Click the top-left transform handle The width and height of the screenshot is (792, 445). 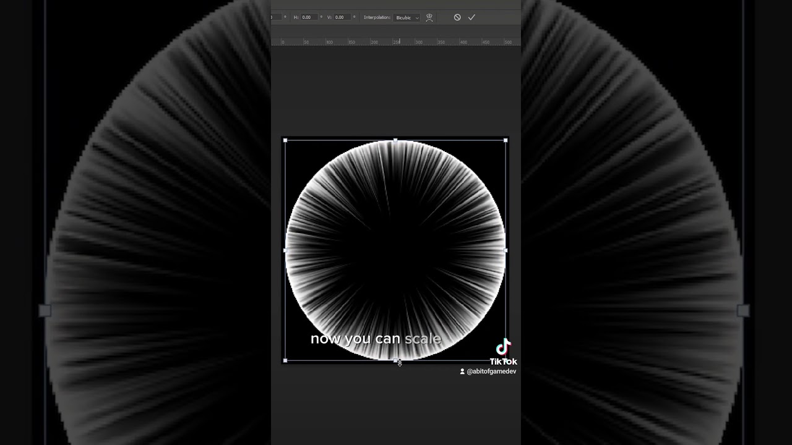pos(285,140)
